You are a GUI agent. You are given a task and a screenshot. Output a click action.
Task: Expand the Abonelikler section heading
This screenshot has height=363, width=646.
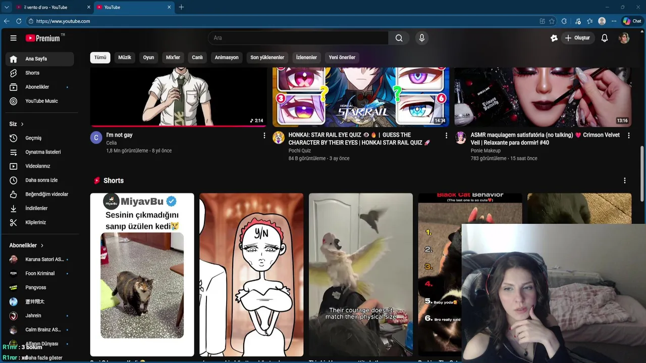point(27,245)
